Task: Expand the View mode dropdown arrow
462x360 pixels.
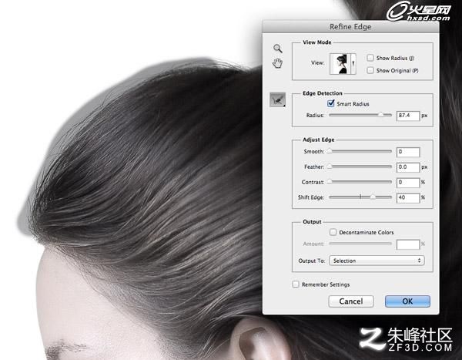Action: coord(353,64)
